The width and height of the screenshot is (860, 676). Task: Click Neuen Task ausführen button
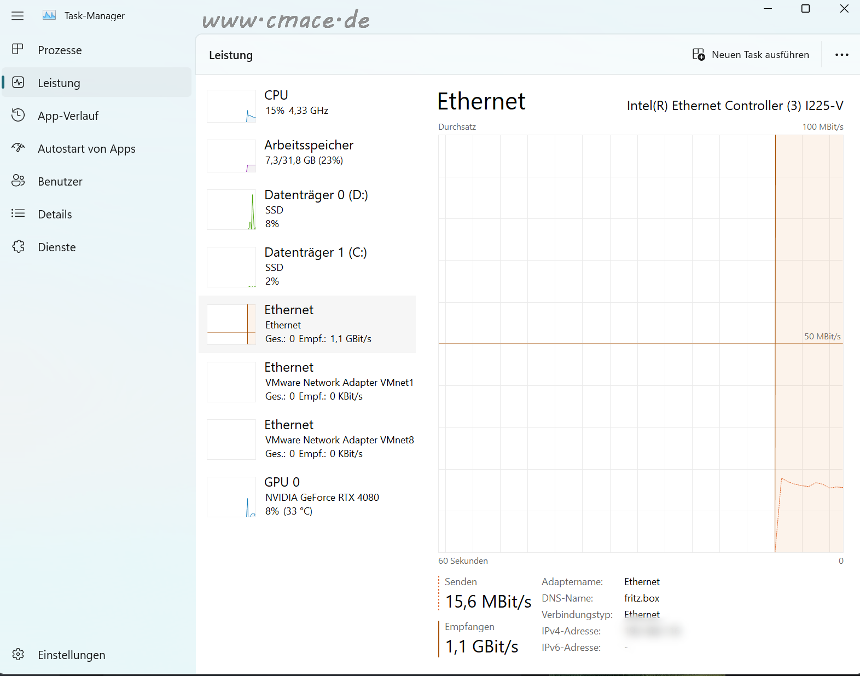751,55
